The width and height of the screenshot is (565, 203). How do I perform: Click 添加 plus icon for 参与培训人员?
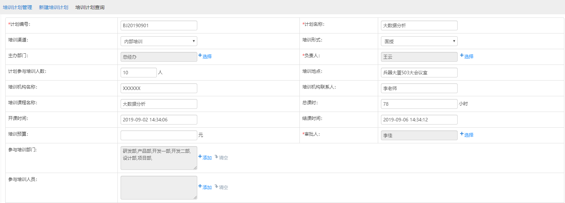point(200,187)
